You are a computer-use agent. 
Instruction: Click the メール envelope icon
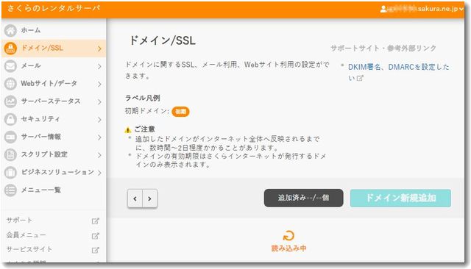pyautogui.click(x=10, y=66)
